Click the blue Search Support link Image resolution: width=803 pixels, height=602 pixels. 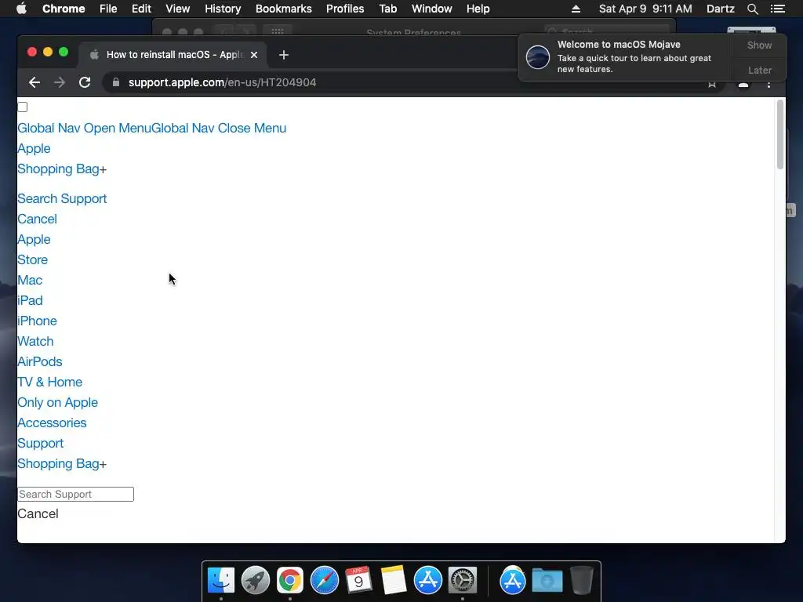click(x=62, y=198)
